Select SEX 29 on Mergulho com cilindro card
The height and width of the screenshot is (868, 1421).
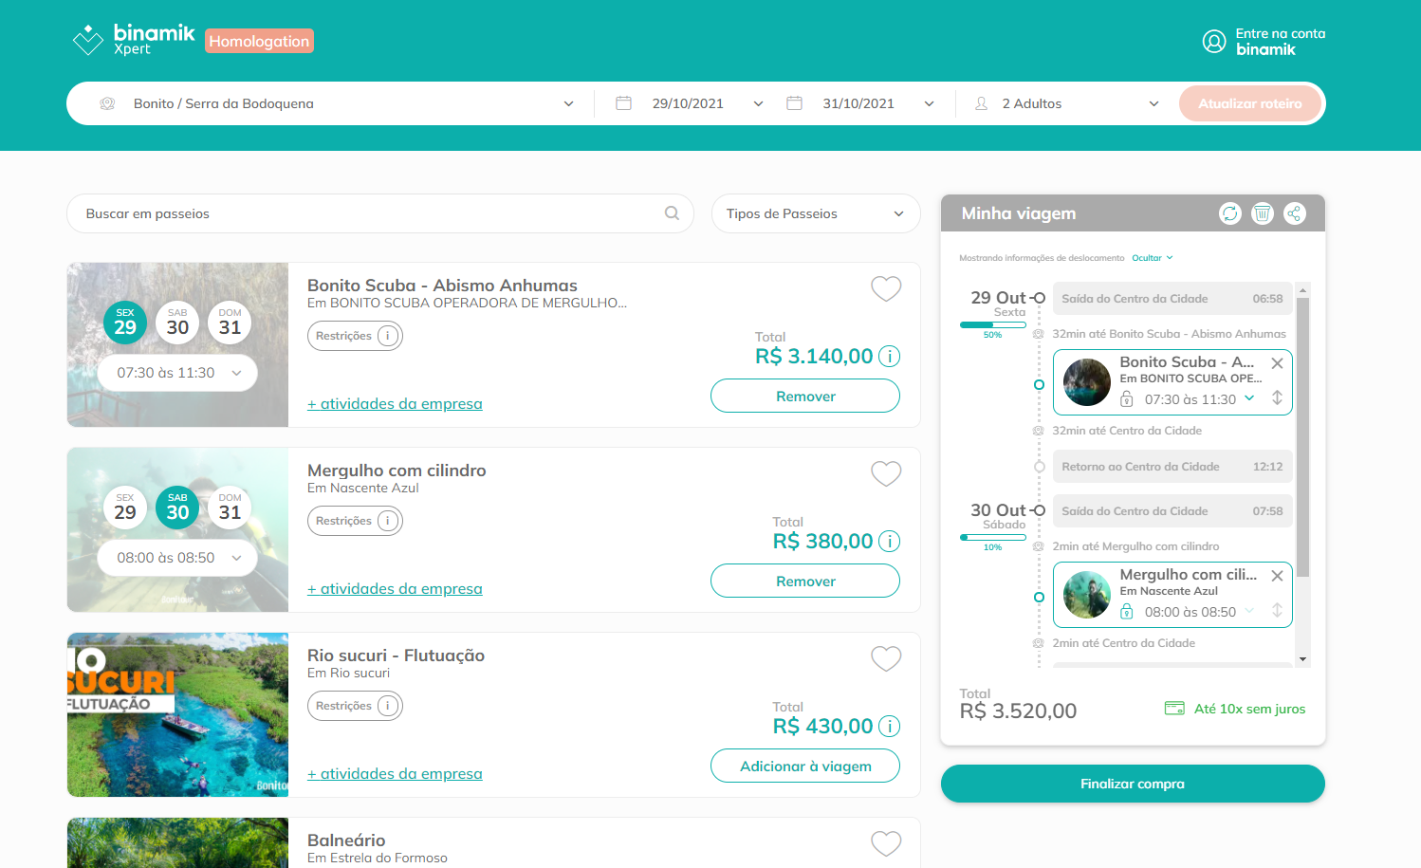(x=125, y=508)
